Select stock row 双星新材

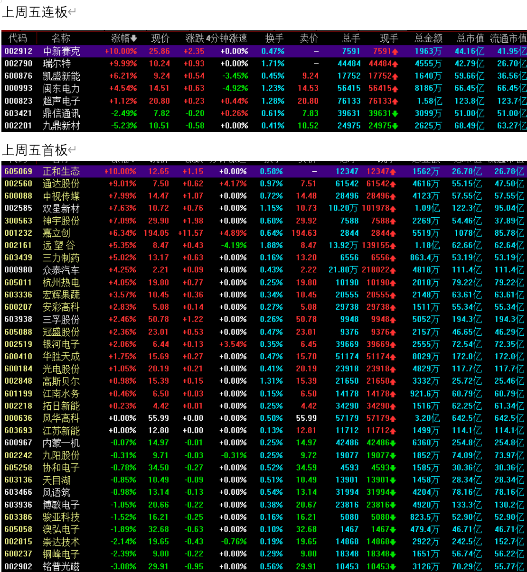(264, 208)
